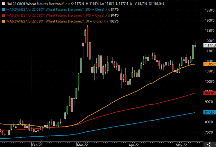216x147 pixels.
Task: Click the Low value Lo 1158'4
Action: (x=107, y=4)
